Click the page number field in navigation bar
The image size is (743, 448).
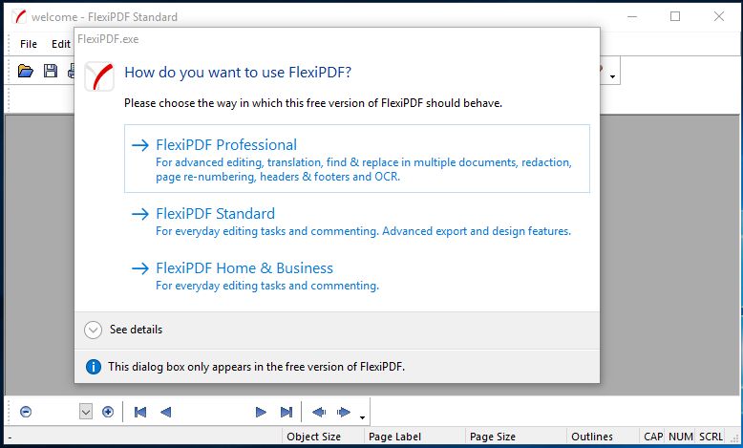click(213, 412)
